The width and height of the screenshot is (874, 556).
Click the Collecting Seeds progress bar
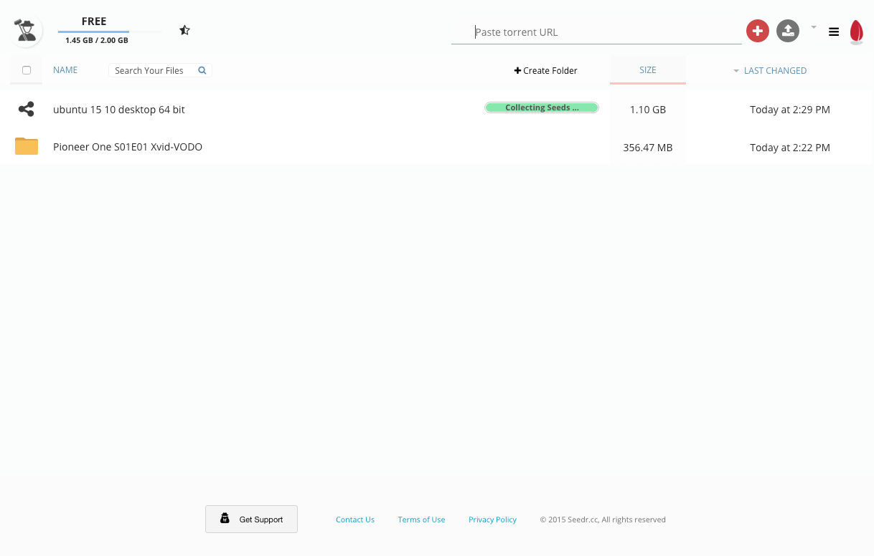coord(542,107)
